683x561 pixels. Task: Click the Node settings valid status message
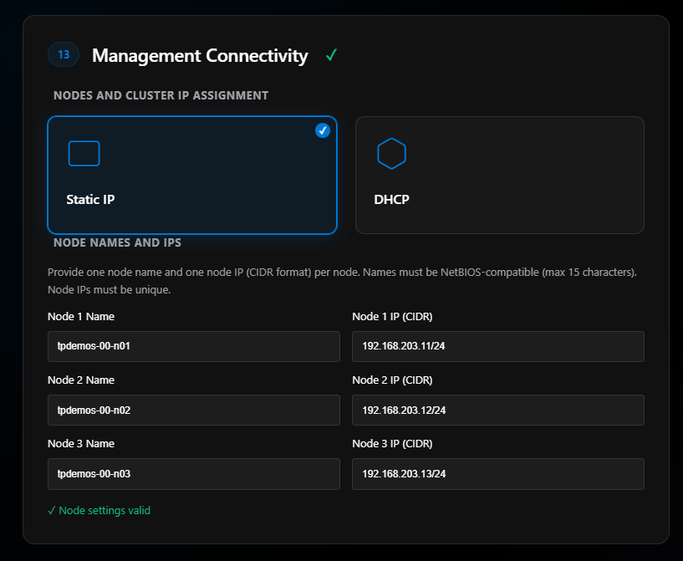[x=99, y=510]
